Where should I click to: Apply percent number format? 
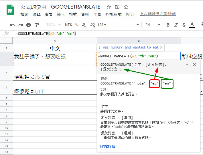[x=76, y=25]
